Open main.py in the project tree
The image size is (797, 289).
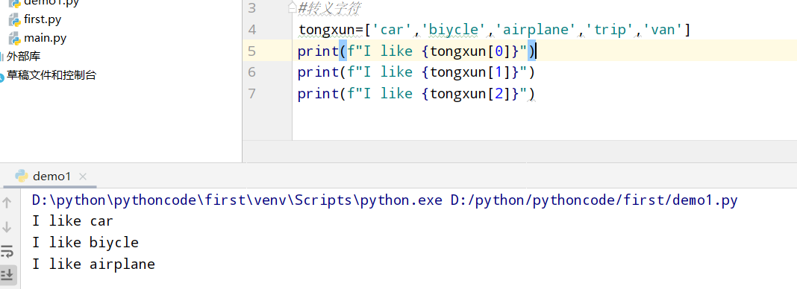point(45,38)
